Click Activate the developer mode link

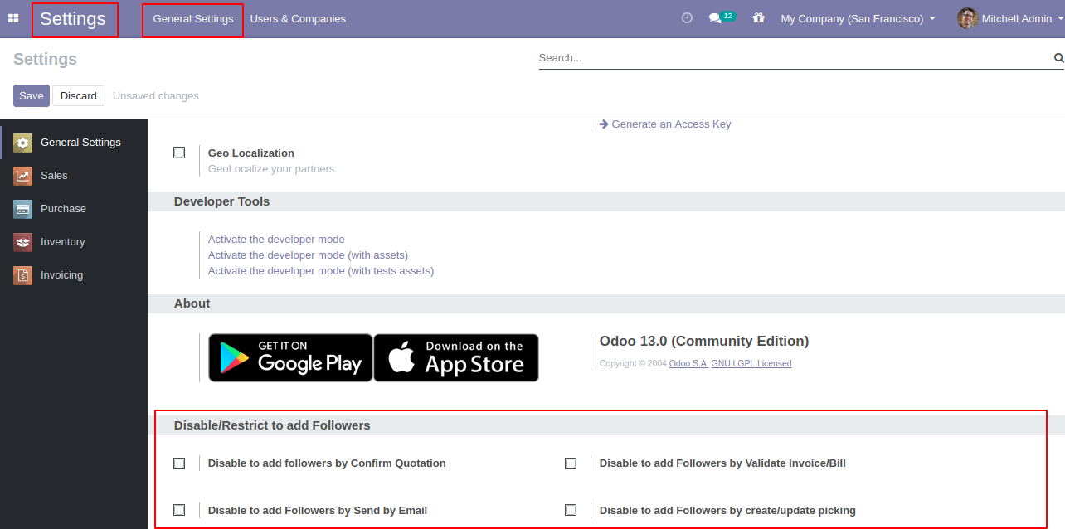pyautogui.click(x=276, y=239)
